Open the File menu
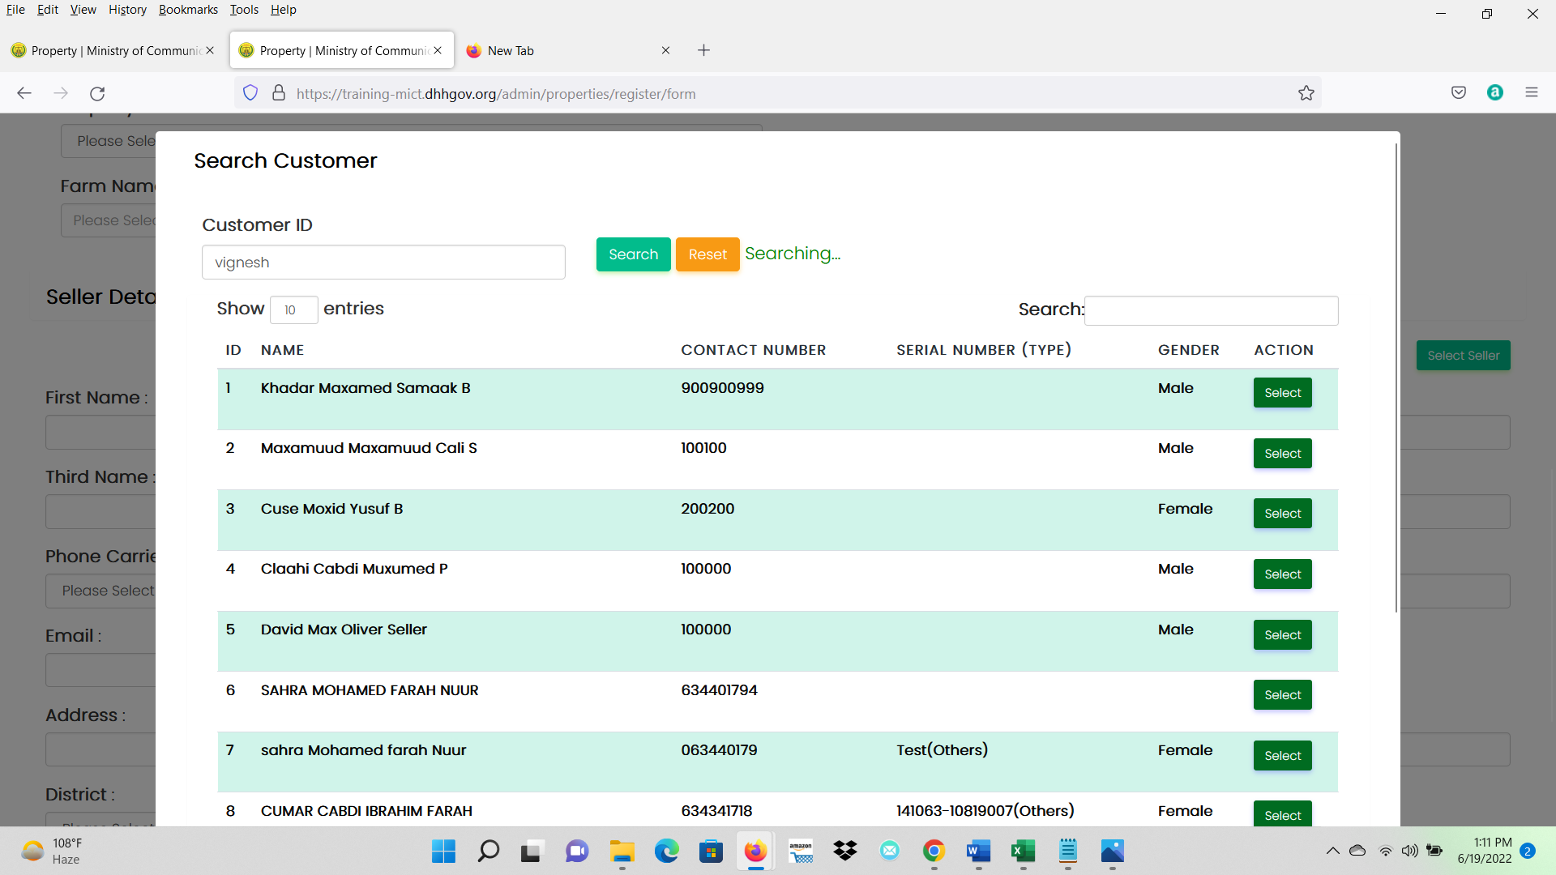Image resolution: width=1556 pixels, height=875 pixels. [15, 10]
